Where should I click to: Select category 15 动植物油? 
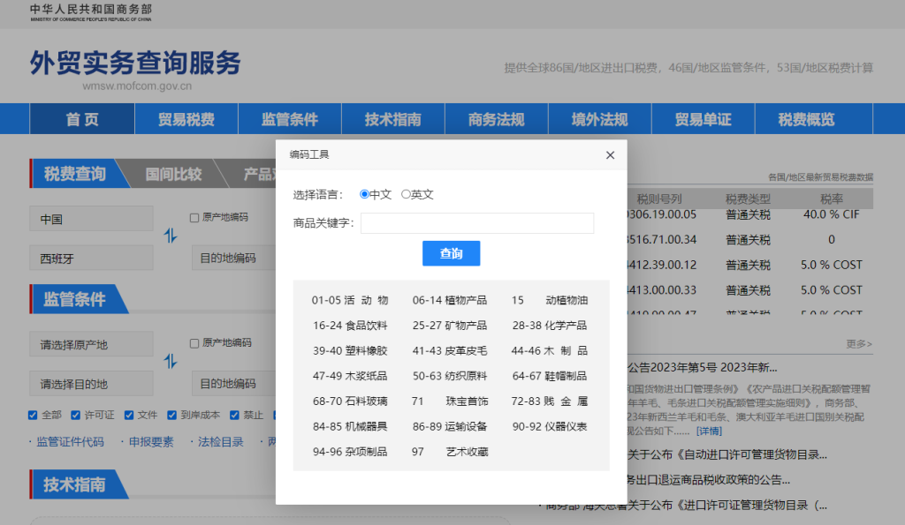550,300
